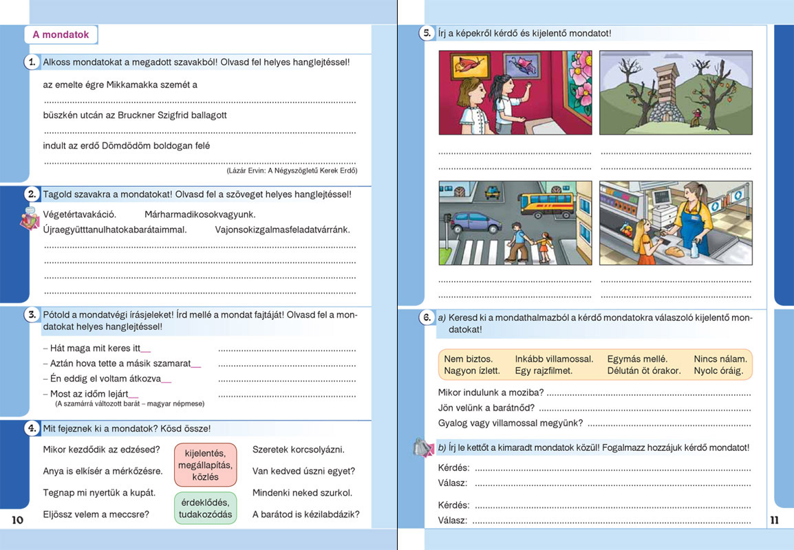Click the exercise 6 number badge
Viewport: 794px width, 550px height.
[x=427, y=318]
